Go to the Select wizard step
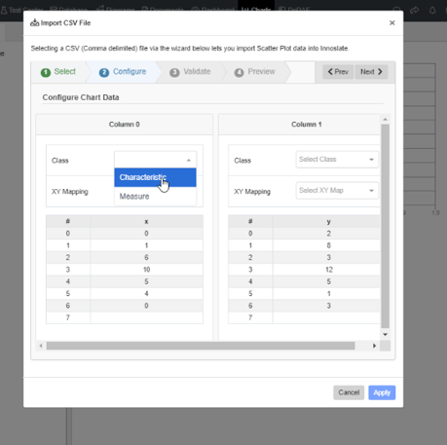Viewport: 447px width, 445px height. pos(58,72)
